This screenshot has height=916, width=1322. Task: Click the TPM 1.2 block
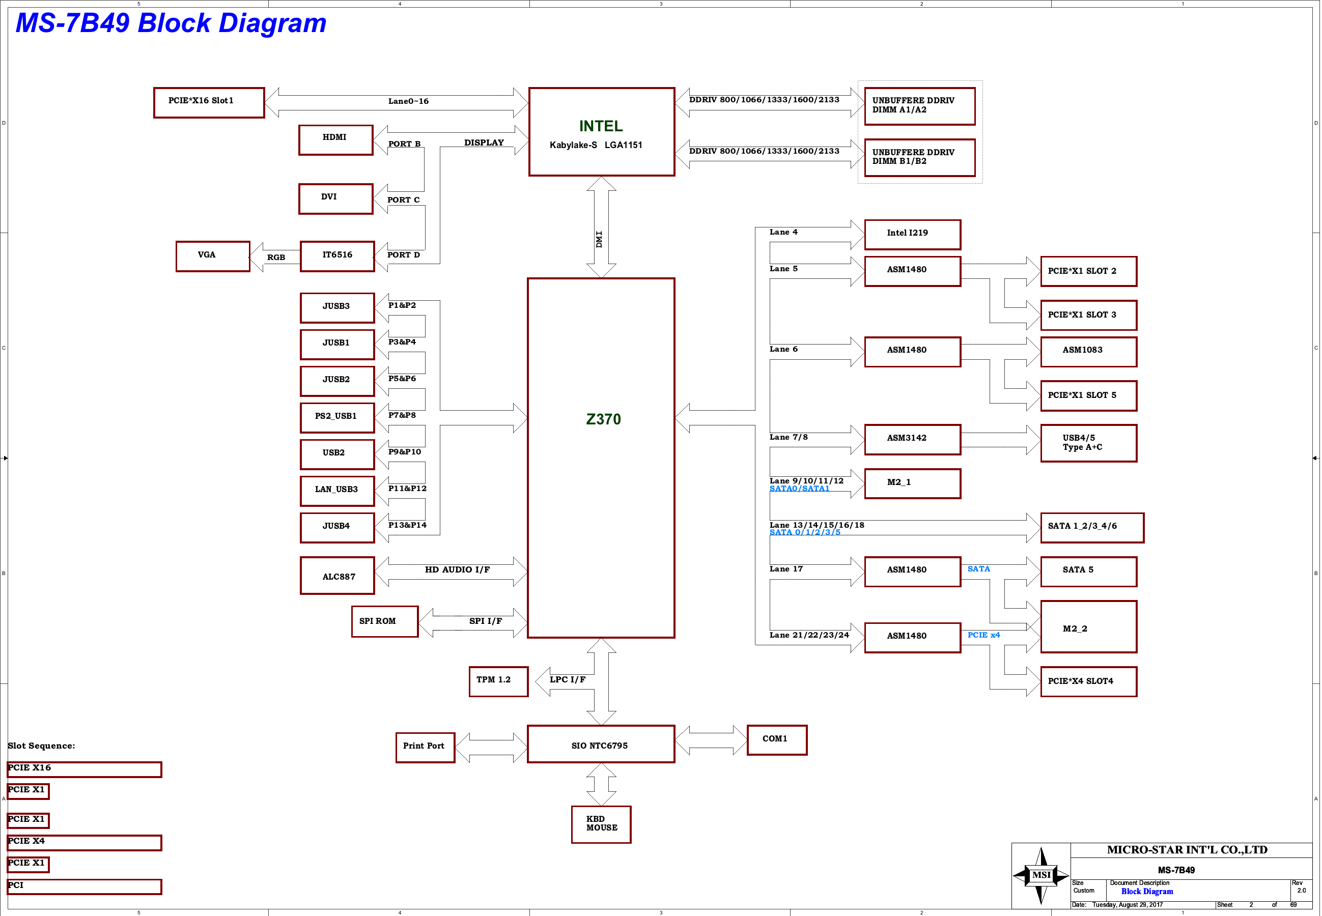coord(498,681)
